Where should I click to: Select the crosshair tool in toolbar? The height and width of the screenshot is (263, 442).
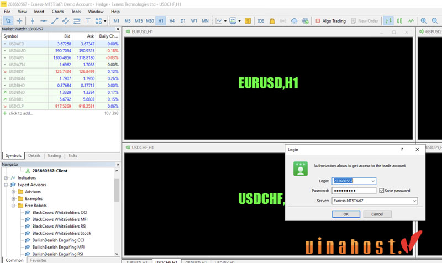click(19, 21)
